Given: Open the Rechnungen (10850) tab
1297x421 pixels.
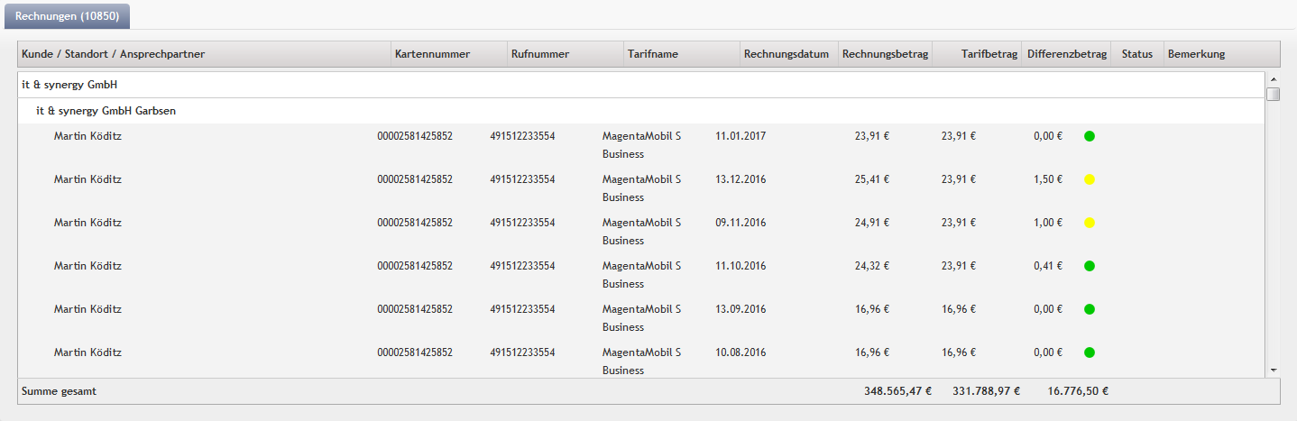Looking at the screenshot, I should point(68,16).
